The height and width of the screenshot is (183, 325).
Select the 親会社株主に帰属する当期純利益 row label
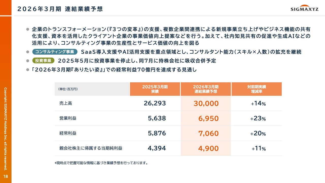pos(91,148)
